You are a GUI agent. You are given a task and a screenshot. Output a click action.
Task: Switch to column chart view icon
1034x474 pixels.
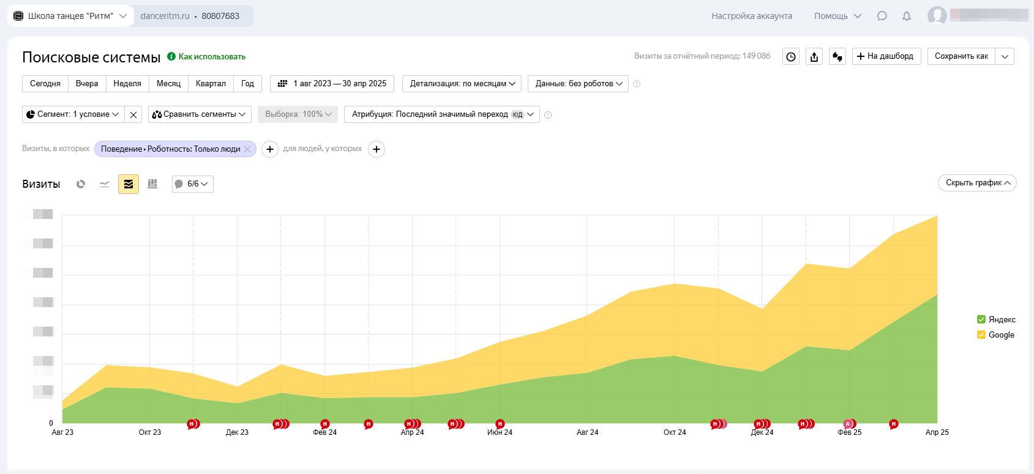tap(152, 184)
